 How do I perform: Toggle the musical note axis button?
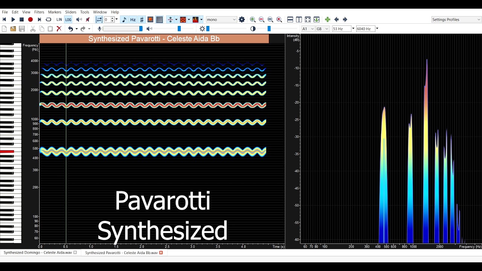coord(124,20)
